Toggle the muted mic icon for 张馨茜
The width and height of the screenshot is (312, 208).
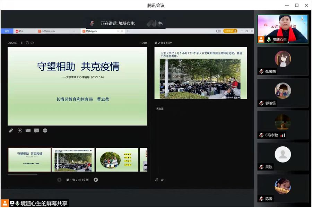click(261, 71)
